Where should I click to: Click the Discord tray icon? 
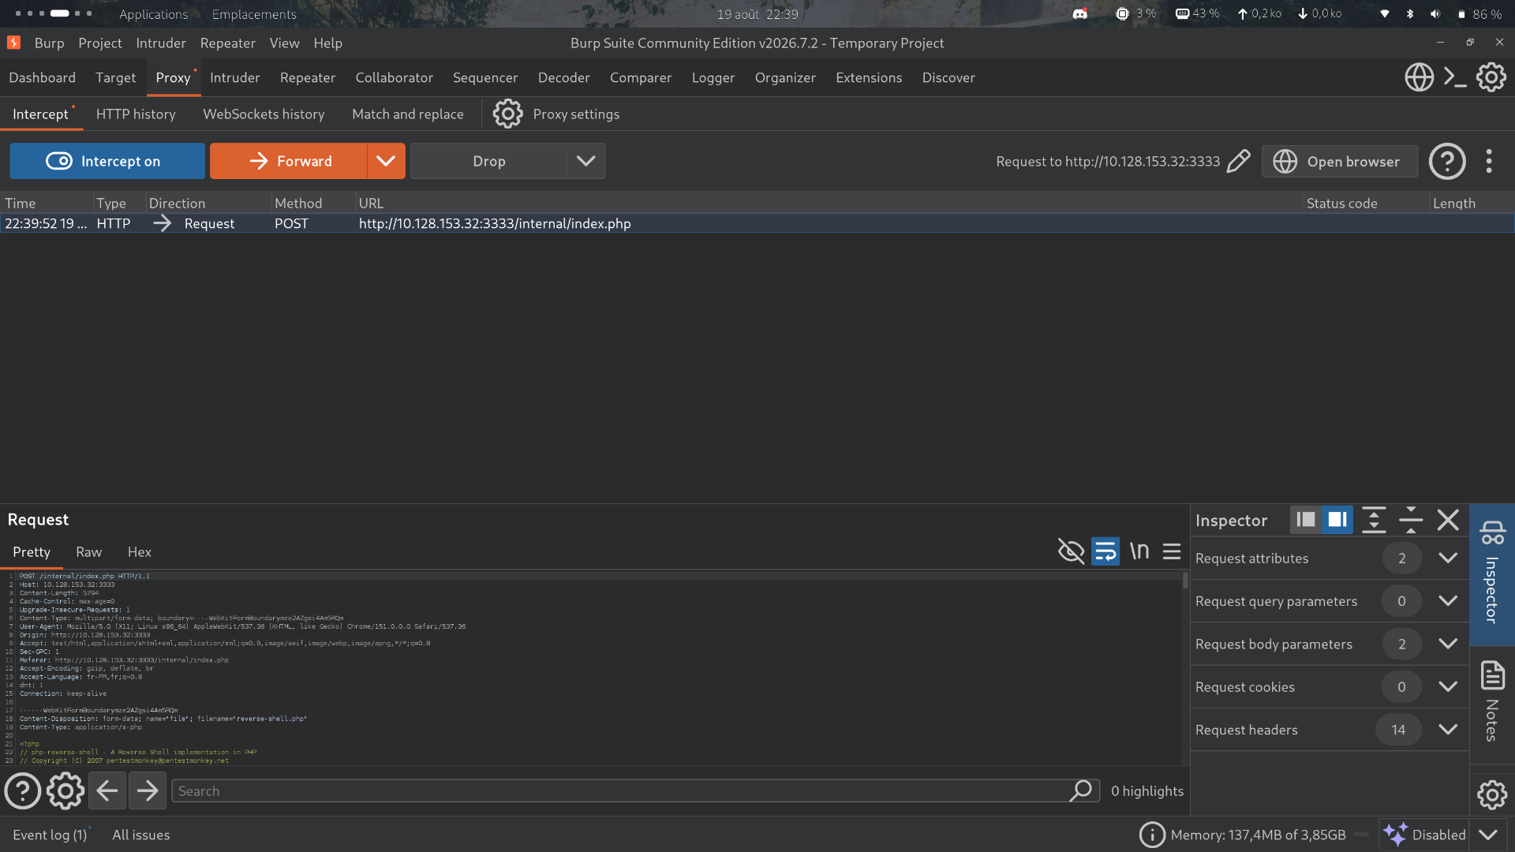tap(1080, 13)
